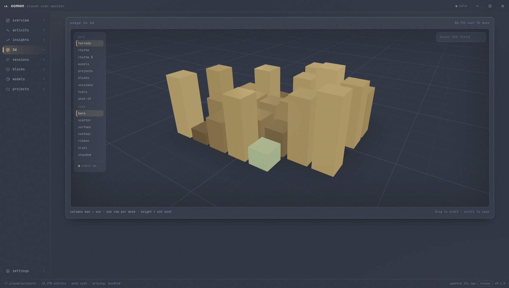509x288 pixels.
Task: Open the overview grid icon
Action: click(x=8, y=20)
